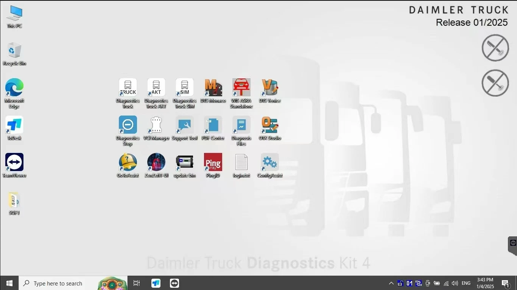Image resolution: width=517 pixels, height=290 pixels.
Task: Click the ENG language indicator
Action: pyautogui.click(x=466, y=283)
